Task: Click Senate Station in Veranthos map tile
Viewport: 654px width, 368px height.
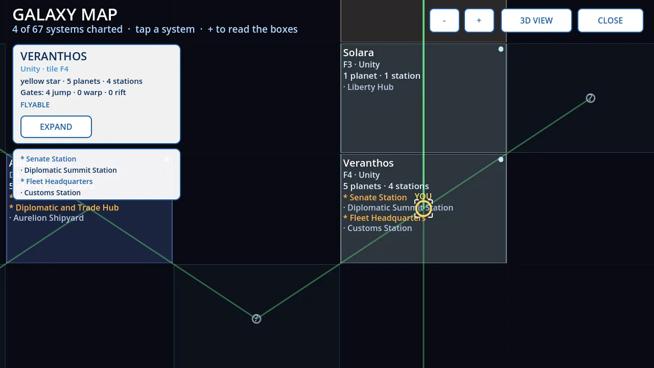Action: [x=375, y=197]
